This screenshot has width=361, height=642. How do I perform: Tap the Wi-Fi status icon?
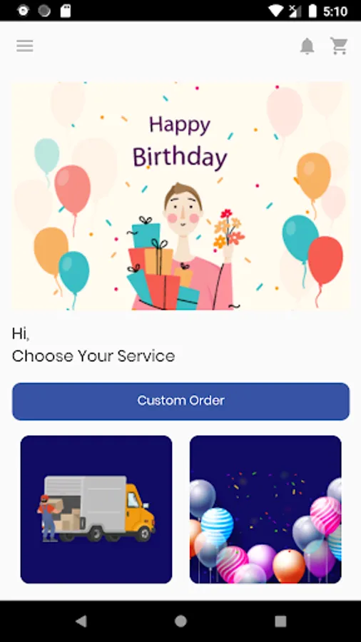click(x=276, y=11)
